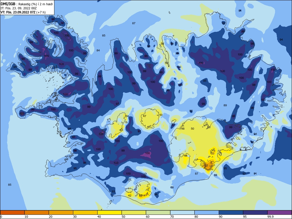Screen dimensions: 292x219
Task: Click the purple legend swatch above 99.9
Action: 279,213
